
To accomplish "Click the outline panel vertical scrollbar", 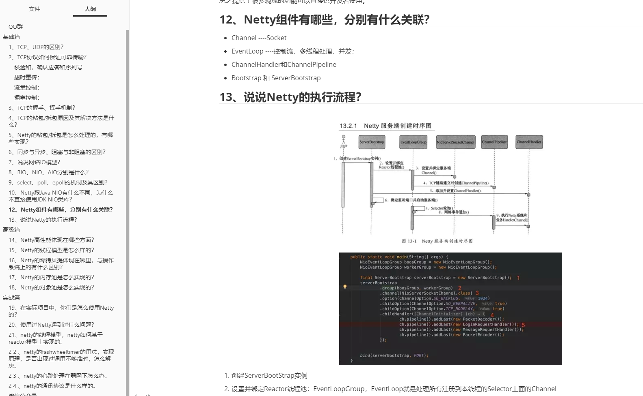I will [128, 213].
